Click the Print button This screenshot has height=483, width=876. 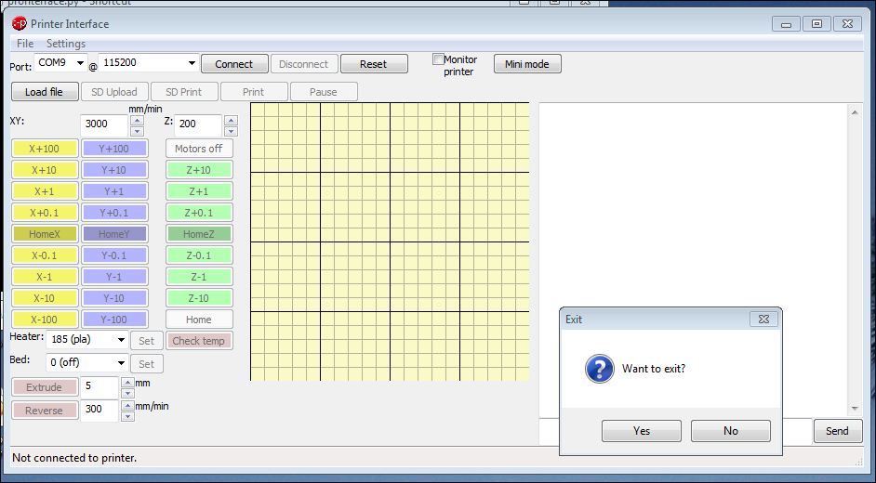coord(254,92)
